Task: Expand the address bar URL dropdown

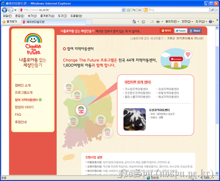Action: (x=124, y=10)
